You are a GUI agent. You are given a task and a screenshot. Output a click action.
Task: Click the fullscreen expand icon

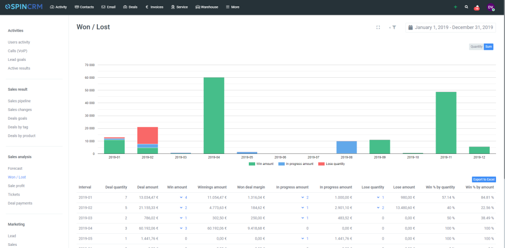378,27
